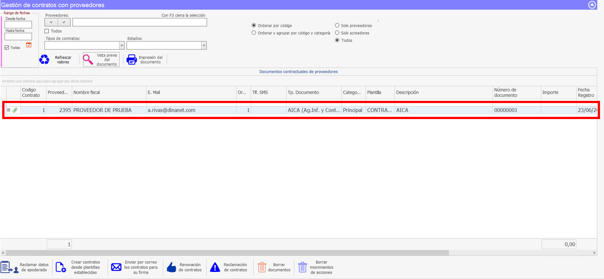Screen dimensions: 604x279
Task: Uncheck the Todas dates checkbox
Action: (x=7, y=48)
